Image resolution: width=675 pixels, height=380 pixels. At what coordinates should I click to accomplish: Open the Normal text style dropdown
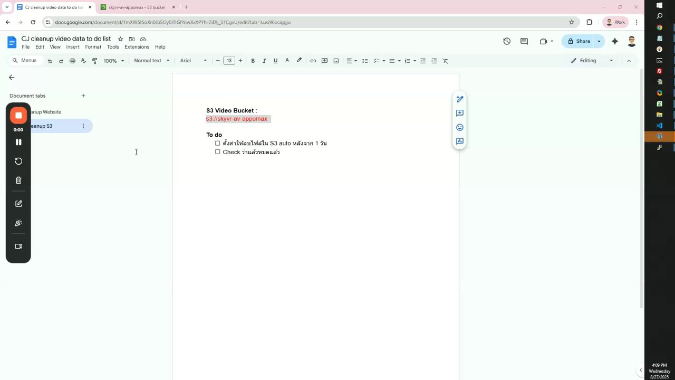(152, 61)
